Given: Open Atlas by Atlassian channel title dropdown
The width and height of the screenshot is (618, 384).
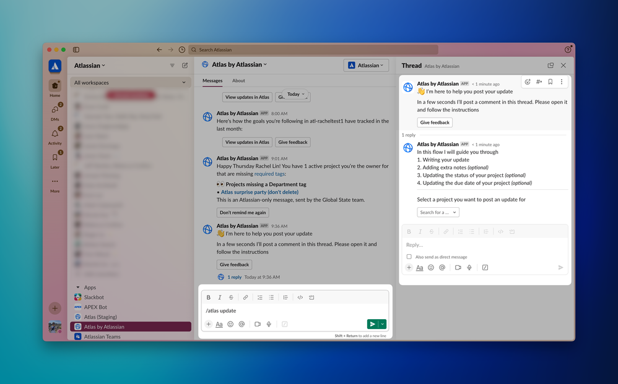Looking at the screenshot, I should point(239,64).
